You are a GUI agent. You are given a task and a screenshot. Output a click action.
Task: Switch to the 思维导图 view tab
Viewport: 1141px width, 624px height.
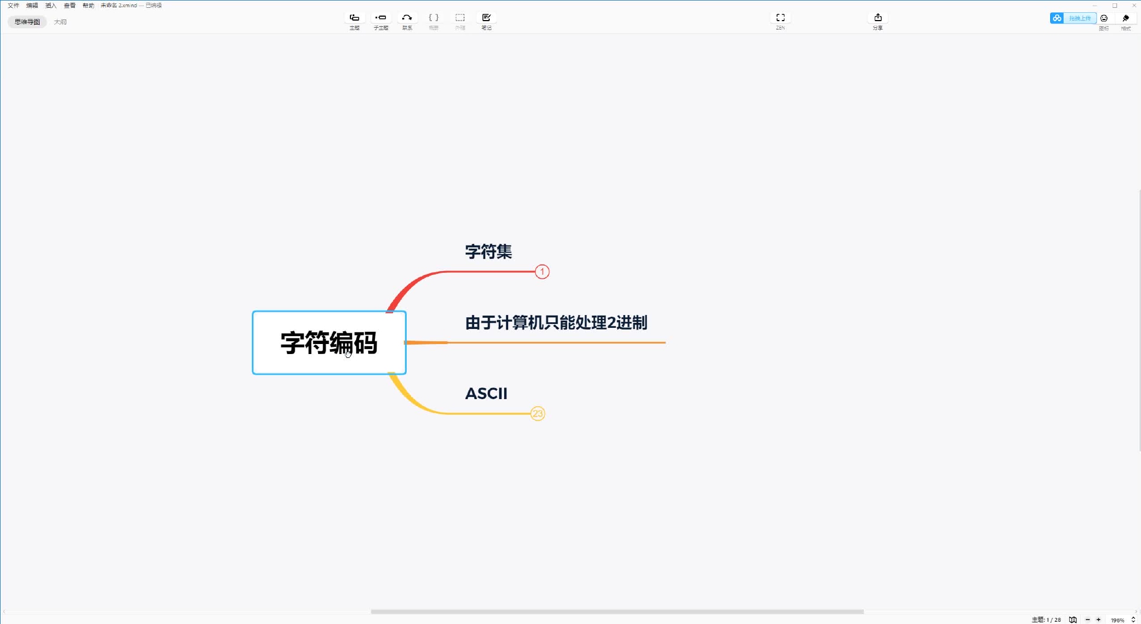point(27,22)
